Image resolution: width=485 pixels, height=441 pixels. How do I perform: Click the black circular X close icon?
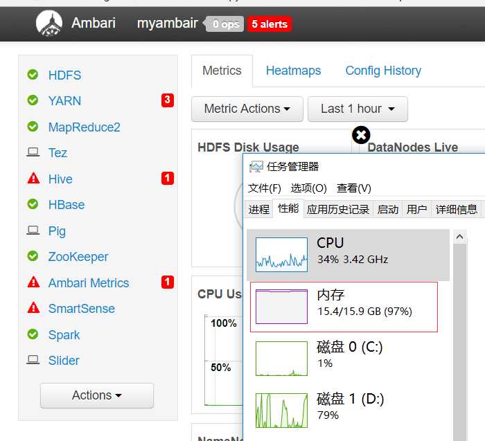pos(361,135)
